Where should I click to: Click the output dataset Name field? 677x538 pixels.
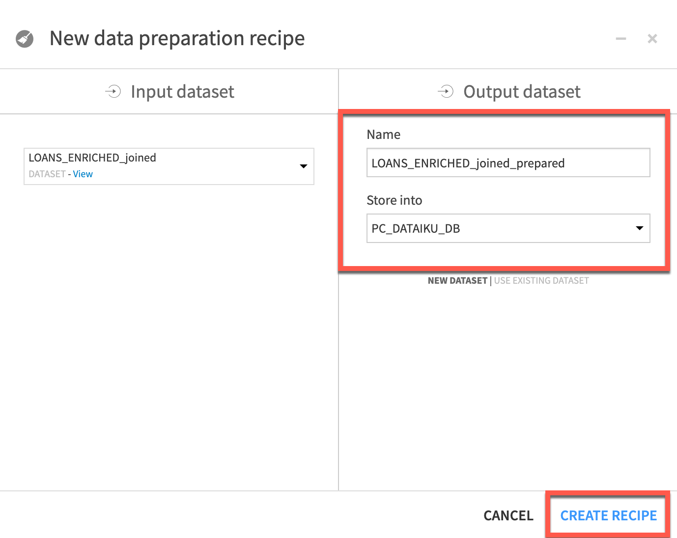[508, 163]
